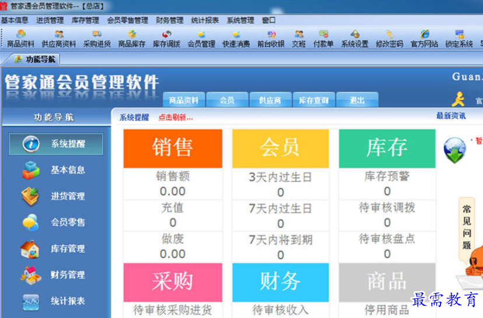Open 统计报表 in the sidebar
The width and height of the screenshot is (483, 318).
coord(54,301)
